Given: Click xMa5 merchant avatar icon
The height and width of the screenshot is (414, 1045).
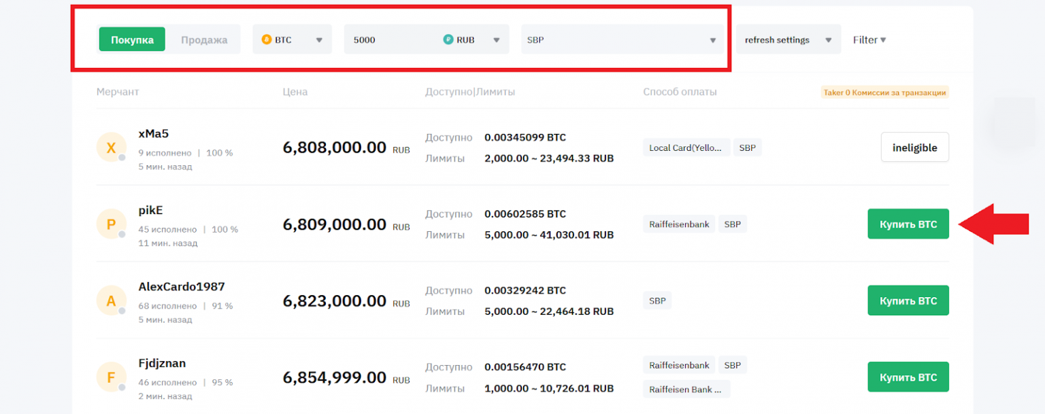Looking at the screenshot, I should pos(111,148).
